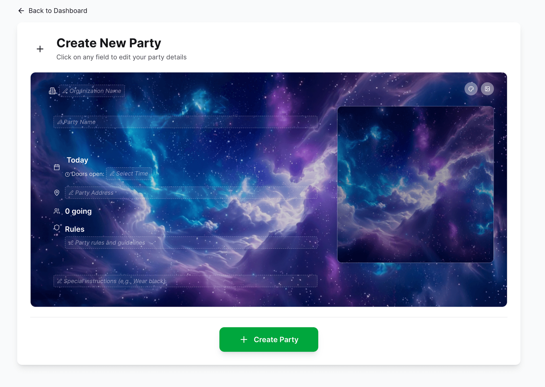The image size is (545, 387).
Task: Click the pencil icon in Party Name field
Action: click(60, 122)
